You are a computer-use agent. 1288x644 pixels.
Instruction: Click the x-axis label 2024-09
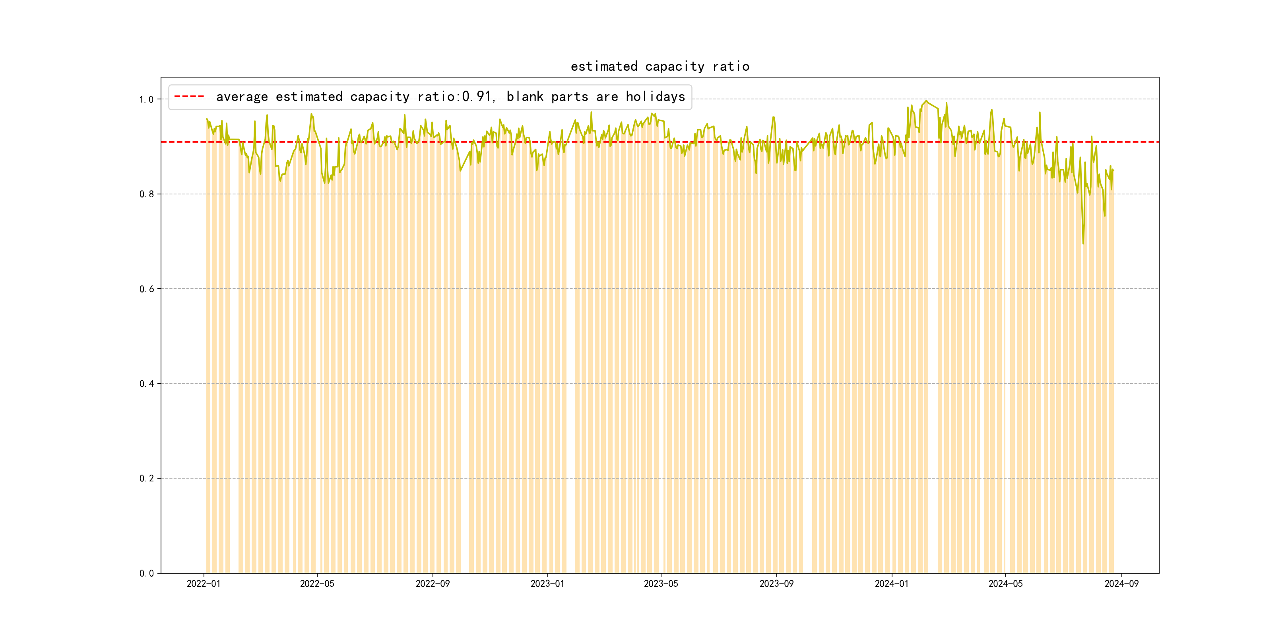pyautogui.click(x=1121, y=584)
